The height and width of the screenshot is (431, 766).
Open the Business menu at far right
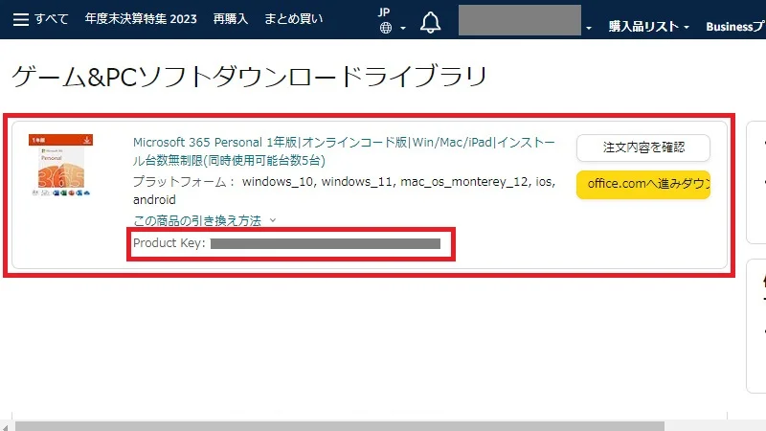pos(735,27)
